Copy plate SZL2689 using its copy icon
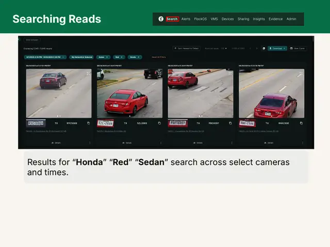This screenshot has width=330, height=247. coord(159,123)
